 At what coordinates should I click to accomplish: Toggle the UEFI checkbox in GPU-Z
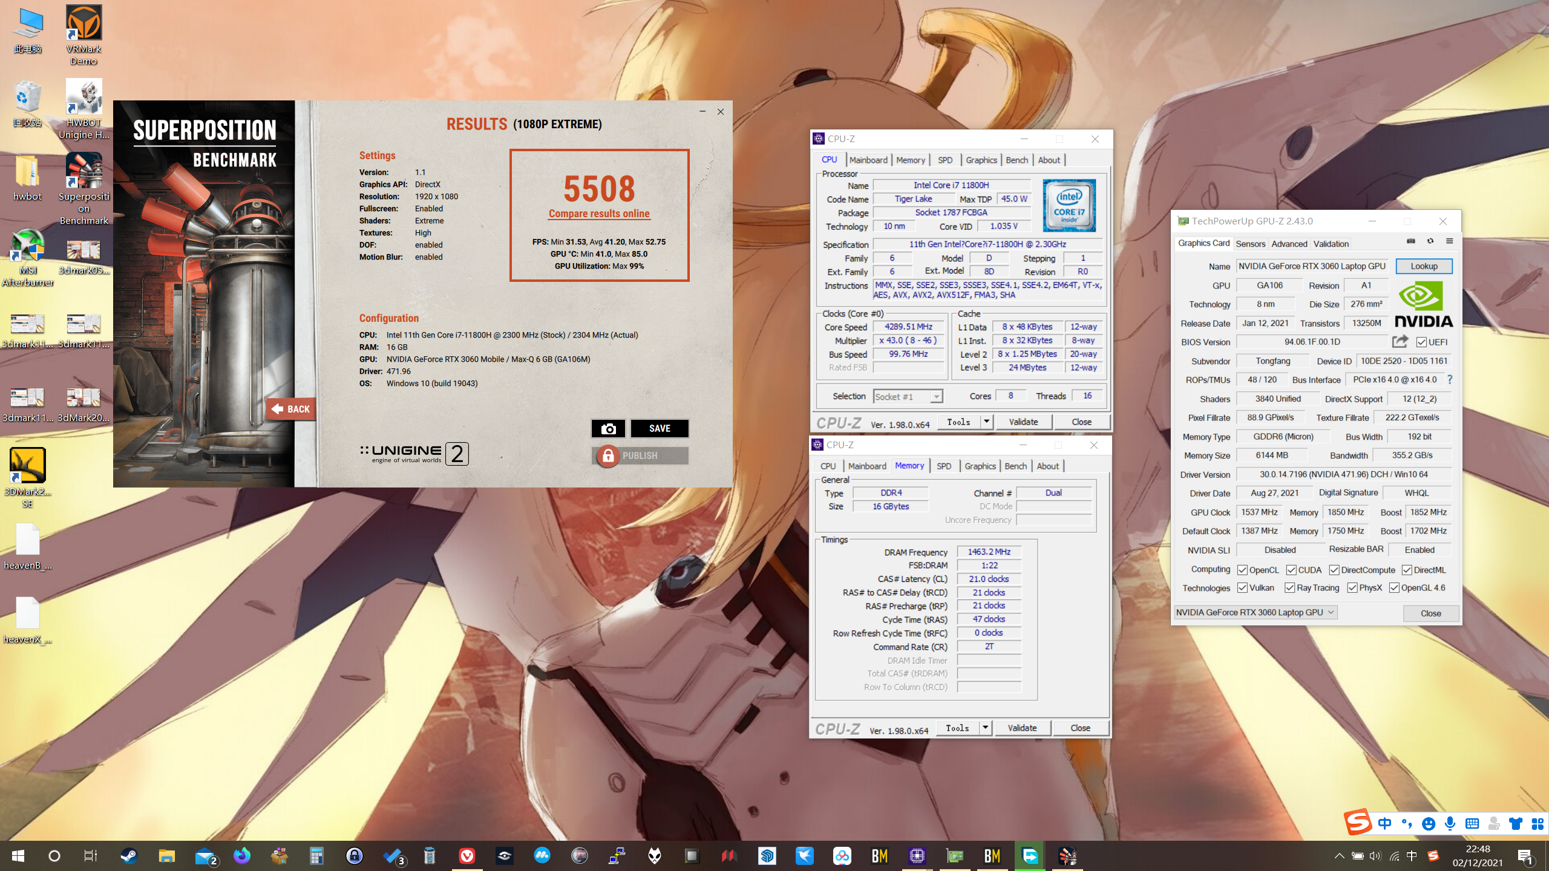[x=1421, y=342]
